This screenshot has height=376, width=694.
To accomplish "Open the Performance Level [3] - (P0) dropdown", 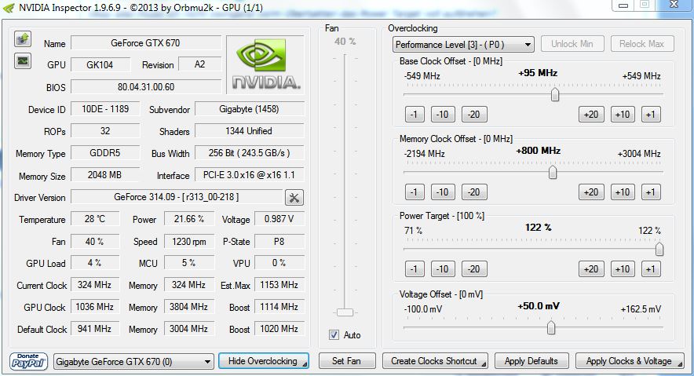I will tap(463, 44).
